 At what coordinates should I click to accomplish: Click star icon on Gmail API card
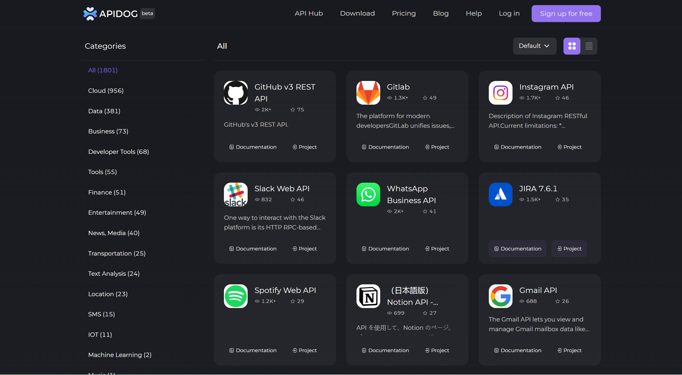pos(558,301)
